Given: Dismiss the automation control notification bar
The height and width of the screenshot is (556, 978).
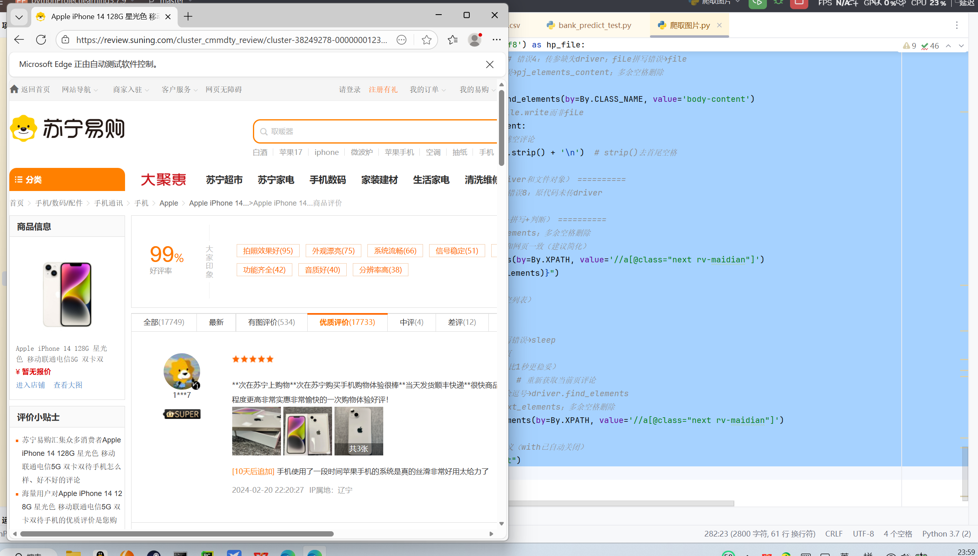Looking at the screenshot, I should click(490, 64).
